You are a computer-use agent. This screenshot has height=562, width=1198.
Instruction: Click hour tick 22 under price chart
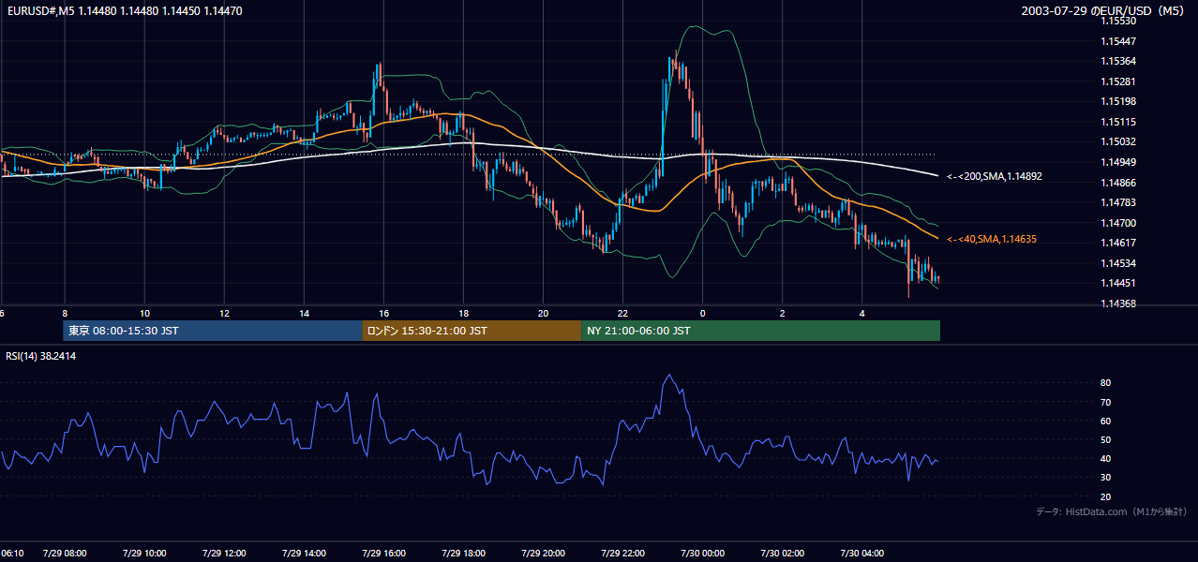point(622,313)
